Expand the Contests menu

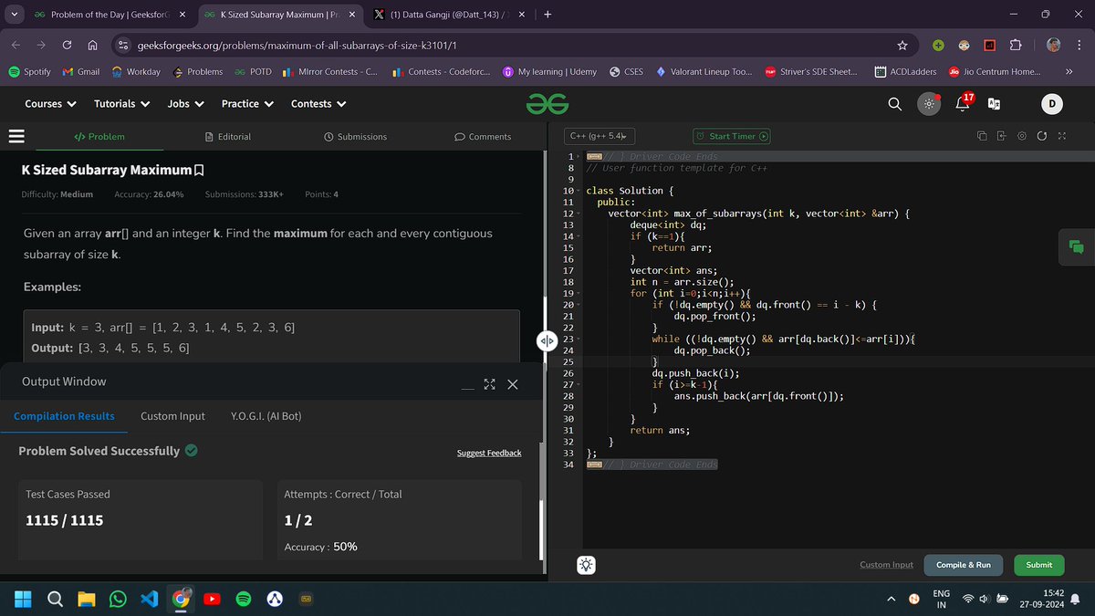pyautogui.click(x=318, y=104)
